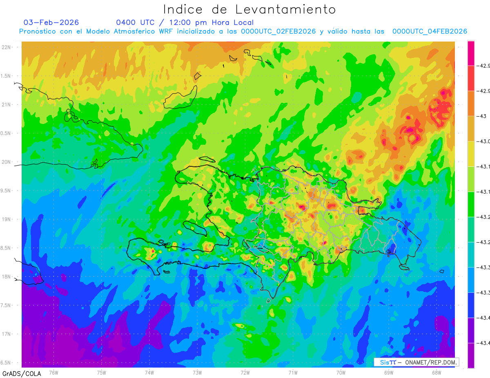Pick the red swatch in the color scale
This screenshot has width=490, height=378.
[x=471, y=78]
